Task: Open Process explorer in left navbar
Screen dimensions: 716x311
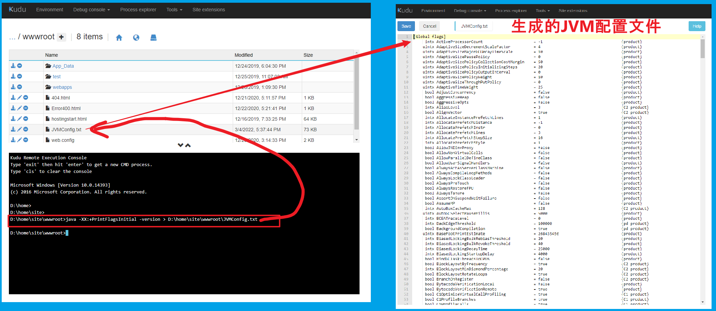Action: click(138, 10)
